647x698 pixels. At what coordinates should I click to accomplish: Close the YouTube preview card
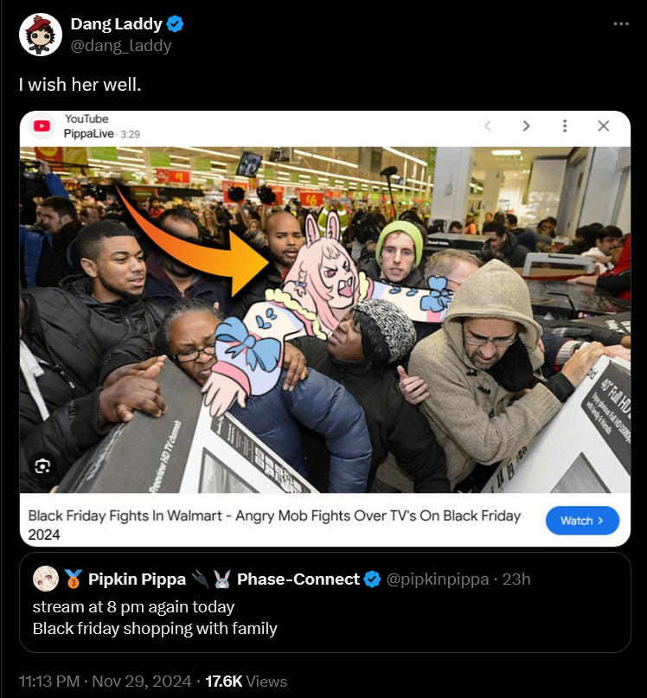point(604,126)
